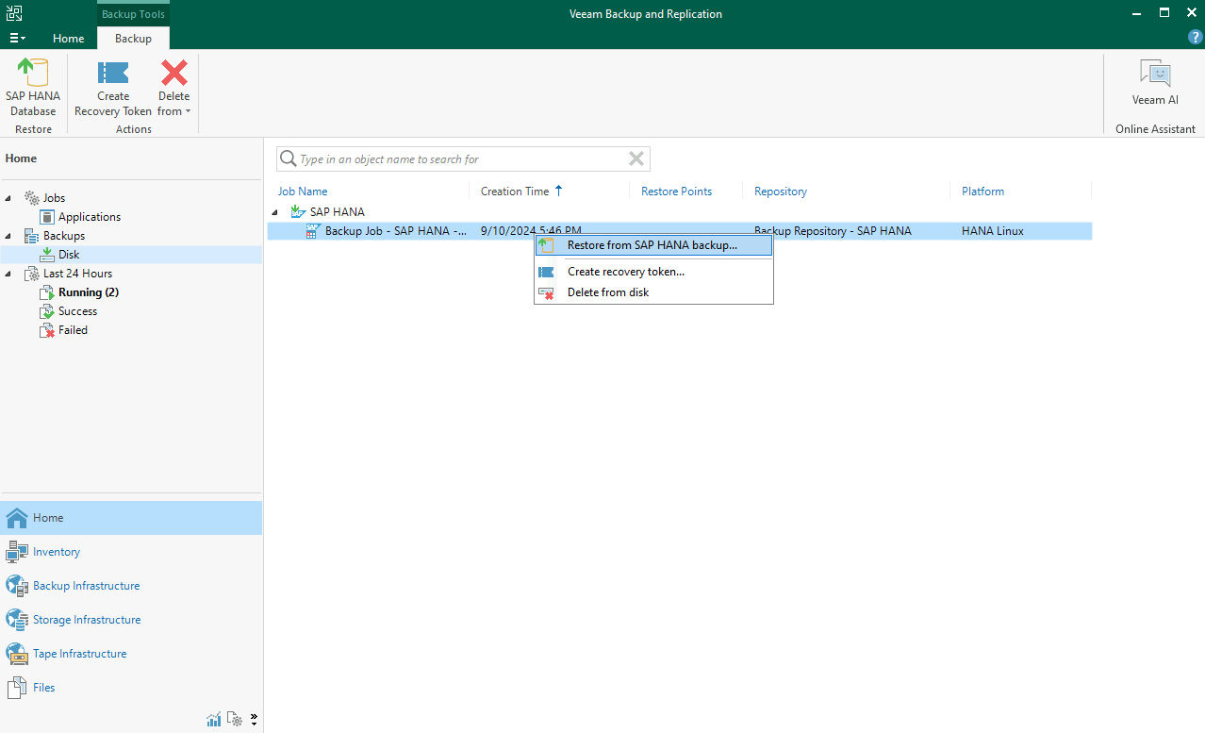
Task: Open the Backup Infrastructure view
Action: tap(86, 586)
